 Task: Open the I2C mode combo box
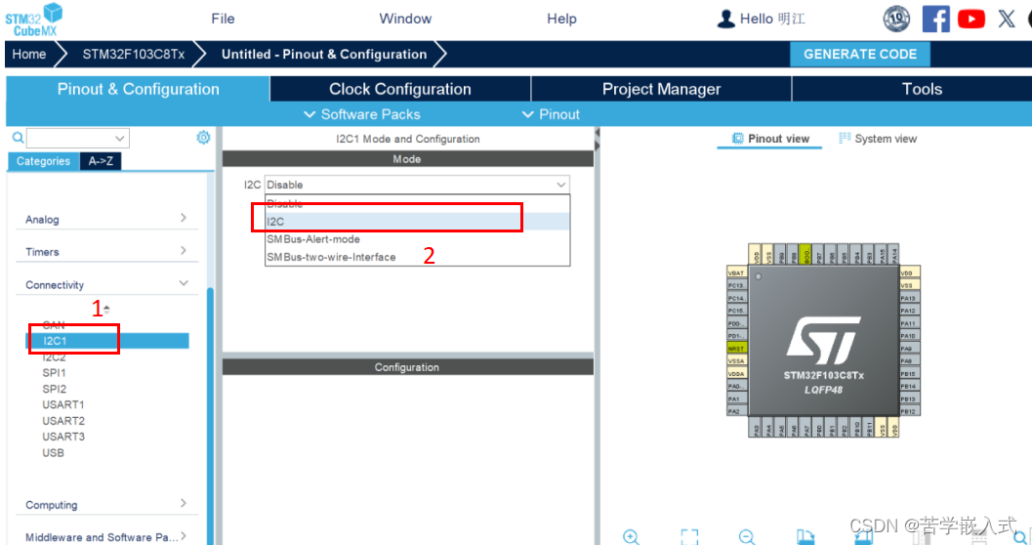pyautogui.click(x=417, y=185)
